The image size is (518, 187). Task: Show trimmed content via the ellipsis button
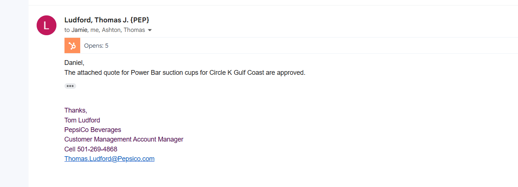click(x=70, y=86)
